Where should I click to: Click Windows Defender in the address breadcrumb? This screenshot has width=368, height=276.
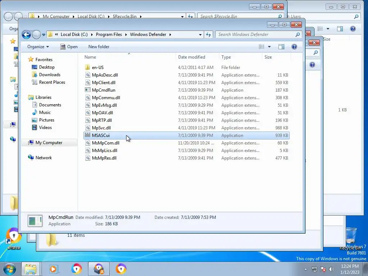pyautogui.click(x=148, y=34)
